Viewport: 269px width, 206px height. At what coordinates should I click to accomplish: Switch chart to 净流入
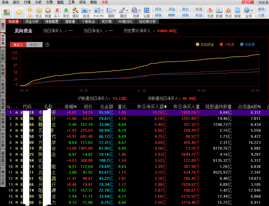[x=34, y=45]
